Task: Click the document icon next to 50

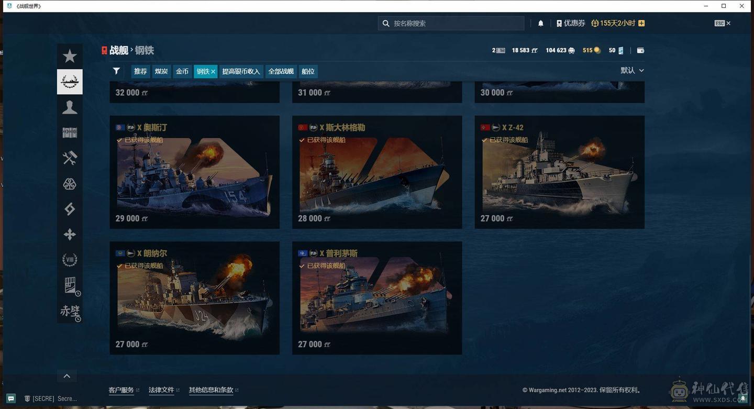Action: (620, 50)
